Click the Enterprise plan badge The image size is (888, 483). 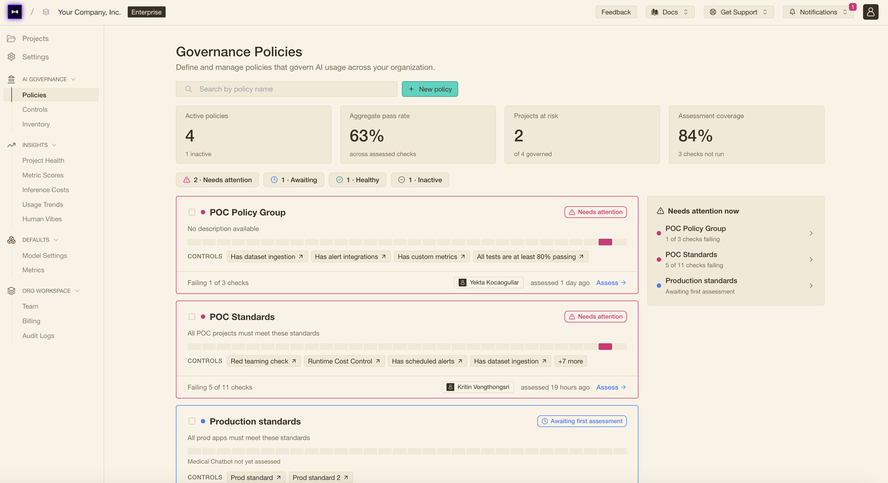point(146,12)
